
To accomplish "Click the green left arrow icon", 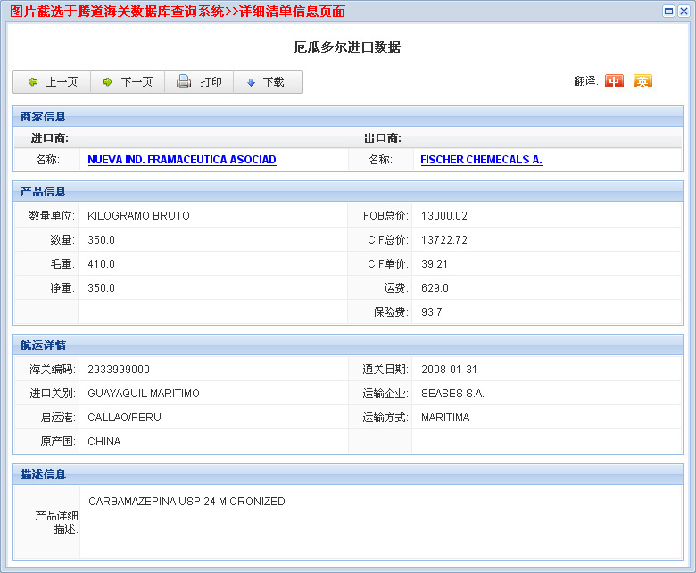I will coord(33,82).
